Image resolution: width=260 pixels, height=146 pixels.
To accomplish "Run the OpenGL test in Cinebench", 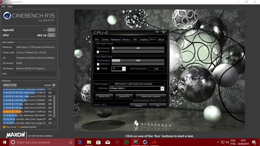I will coord(52,30).
